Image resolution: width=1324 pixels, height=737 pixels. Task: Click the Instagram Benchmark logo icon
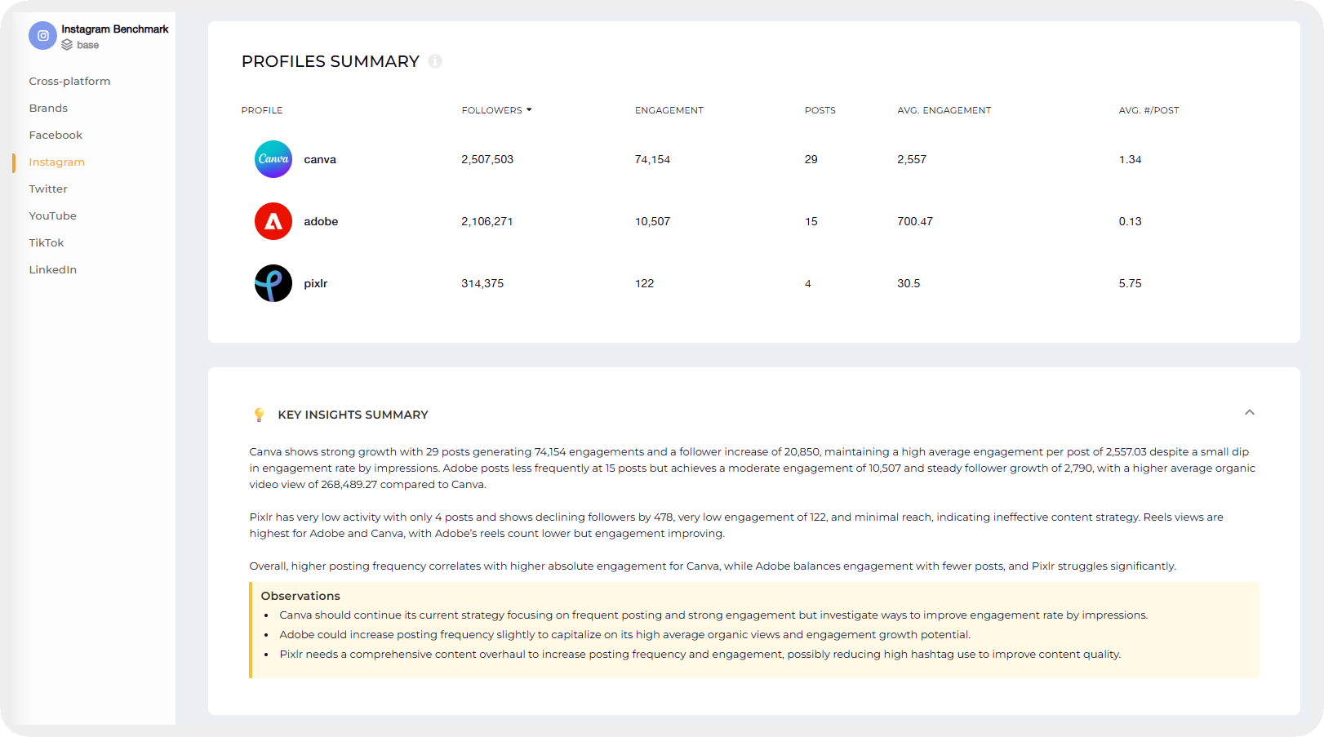[x=43, y=36]
